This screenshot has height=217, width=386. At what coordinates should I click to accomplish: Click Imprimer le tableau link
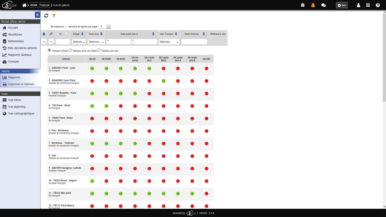click(x=21, y=84)
